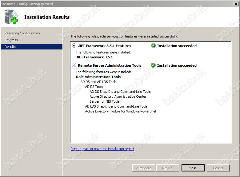Click 'AD DS and AD LDS Tools' entry
Image resolution: width=240 pixels, height=177 pixels.
tap(98, 82)
